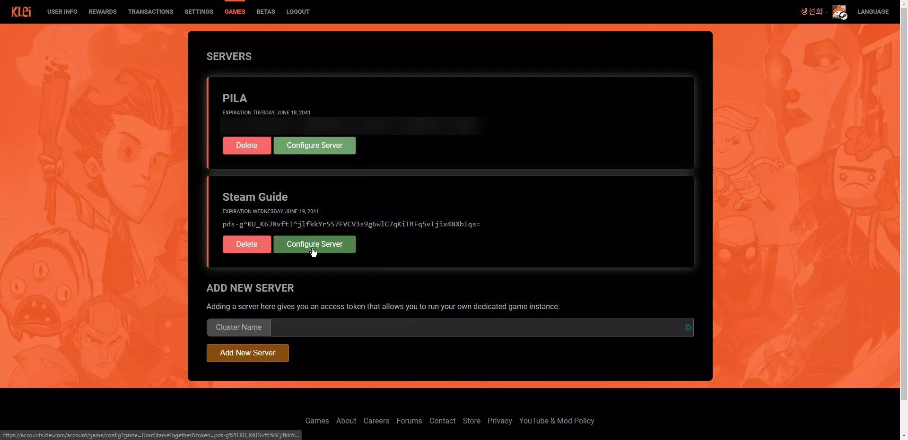This screenshot has width=908, height=440.
Task: Configure the PILA server
Action: [314, 146]
